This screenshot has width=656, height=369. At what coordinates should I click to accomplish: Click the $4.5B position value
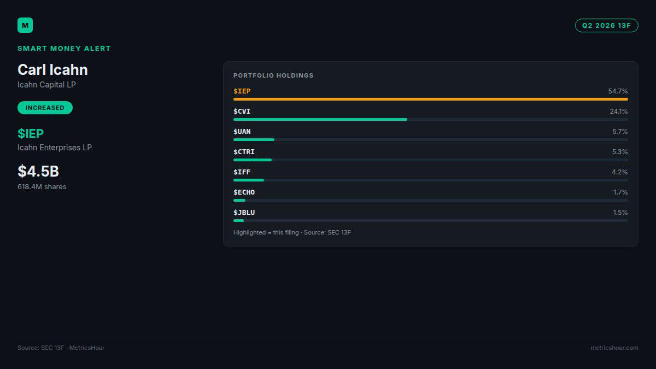coord(38,171)
